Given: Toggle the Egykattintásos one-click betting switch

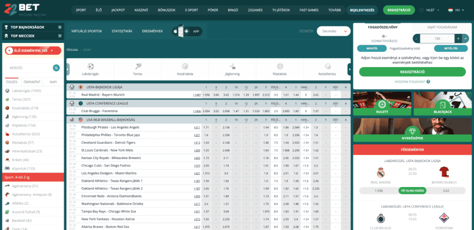Looking at the screenshot, I should (x=384, y=36).
